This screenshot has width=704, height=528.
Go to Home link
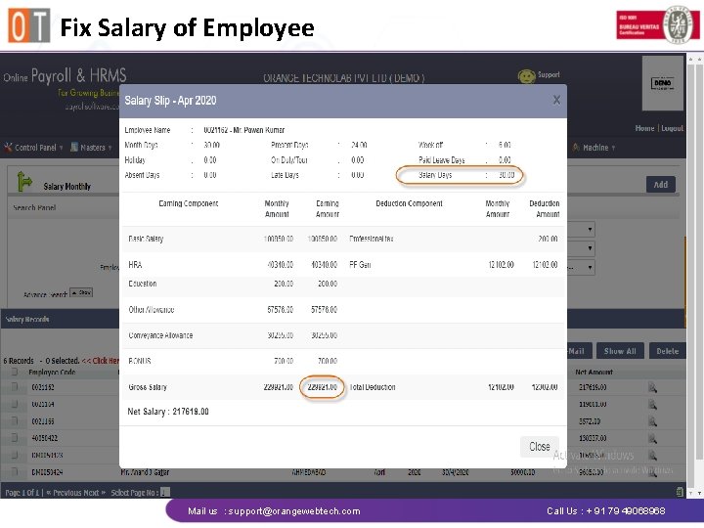pos(644,128)
